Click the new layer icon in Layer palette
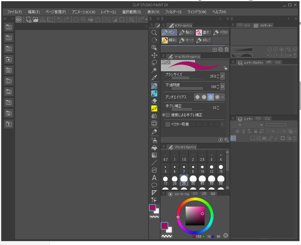Viewport: 301px width, 245px height. [x=253, y=139]
